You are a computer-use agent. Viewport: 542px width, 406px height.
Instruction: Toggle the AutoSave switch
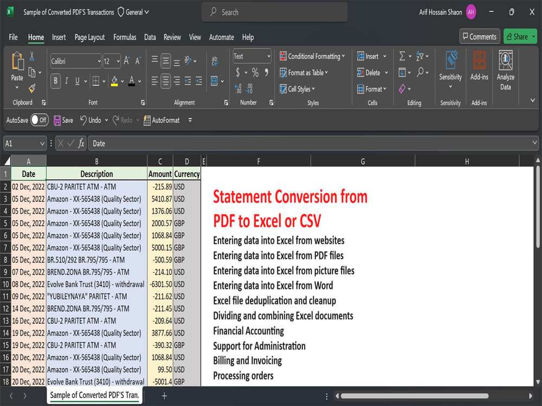click(40, 120)
